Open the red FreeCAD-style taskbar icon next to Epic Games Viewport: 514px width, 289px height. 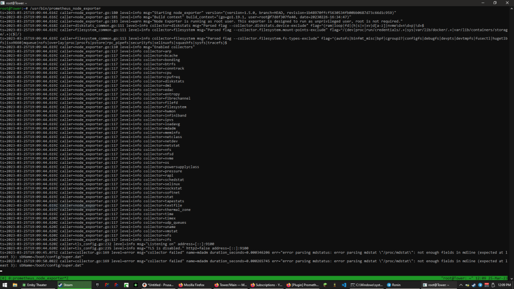tap(107, 285)
